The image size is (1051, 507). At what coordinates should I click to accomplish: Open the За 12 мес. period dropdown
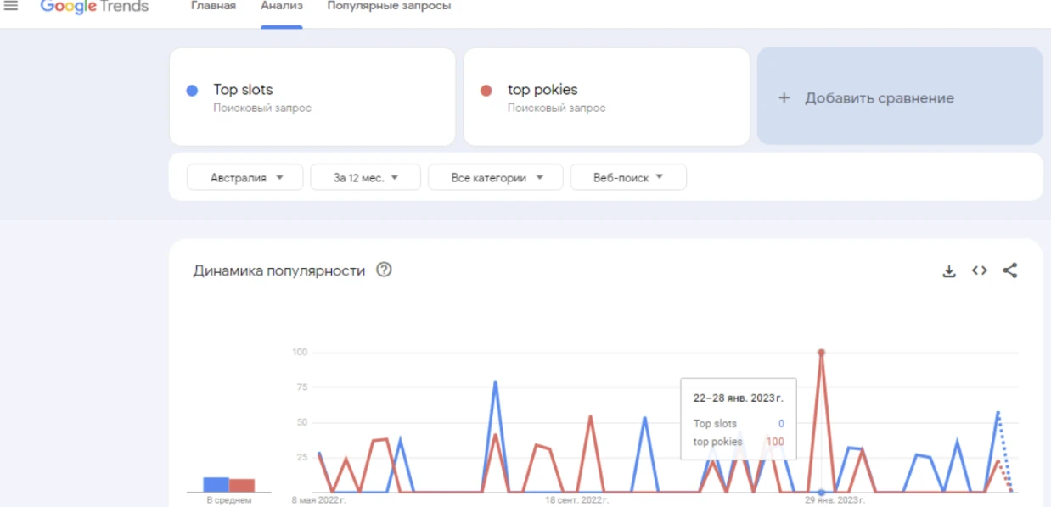(x=366, y=178)
